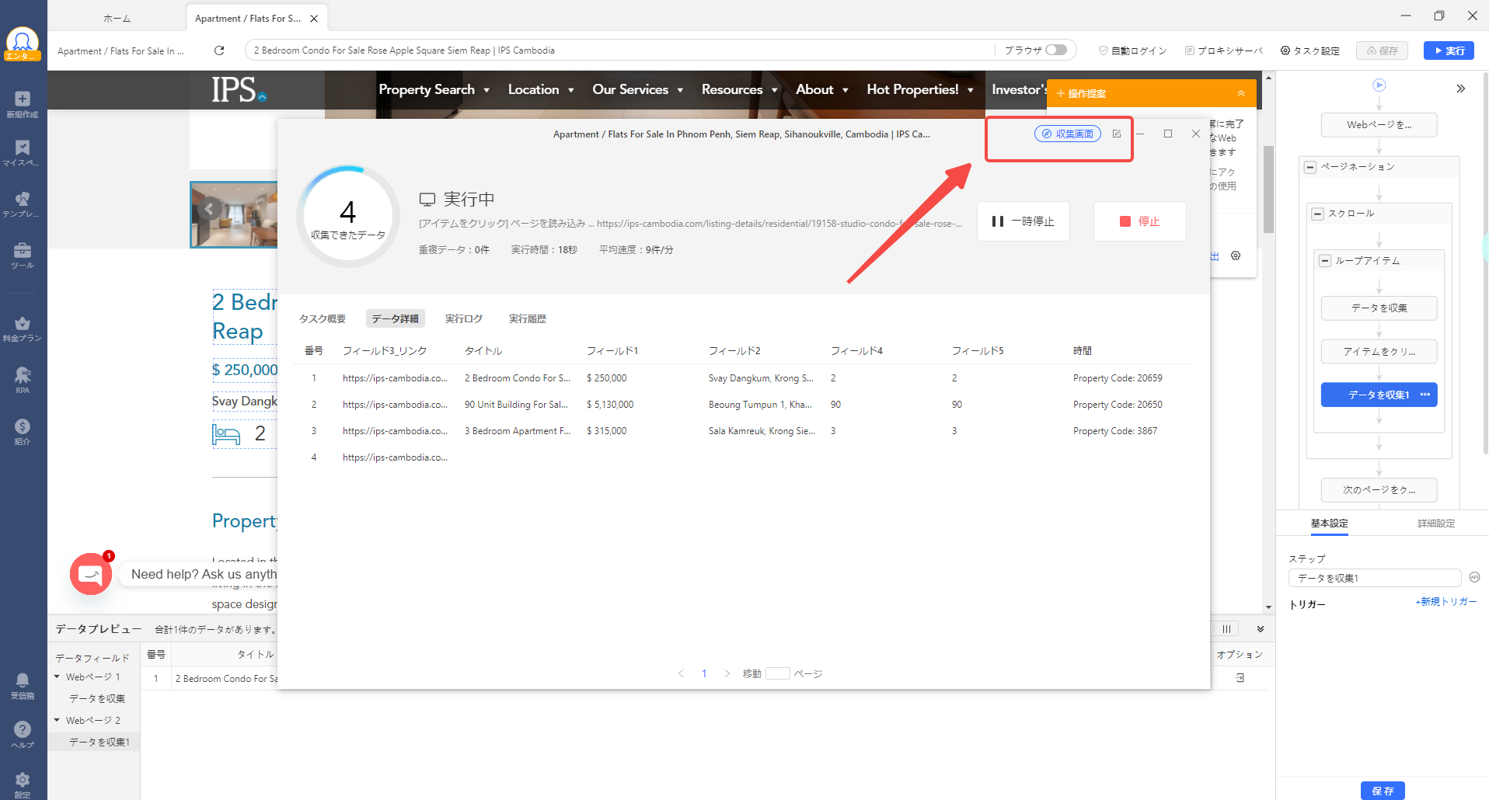Screen dimensions: 1489x800
Task: Click the 新規トリガー link
Action: coord(1445,602)
